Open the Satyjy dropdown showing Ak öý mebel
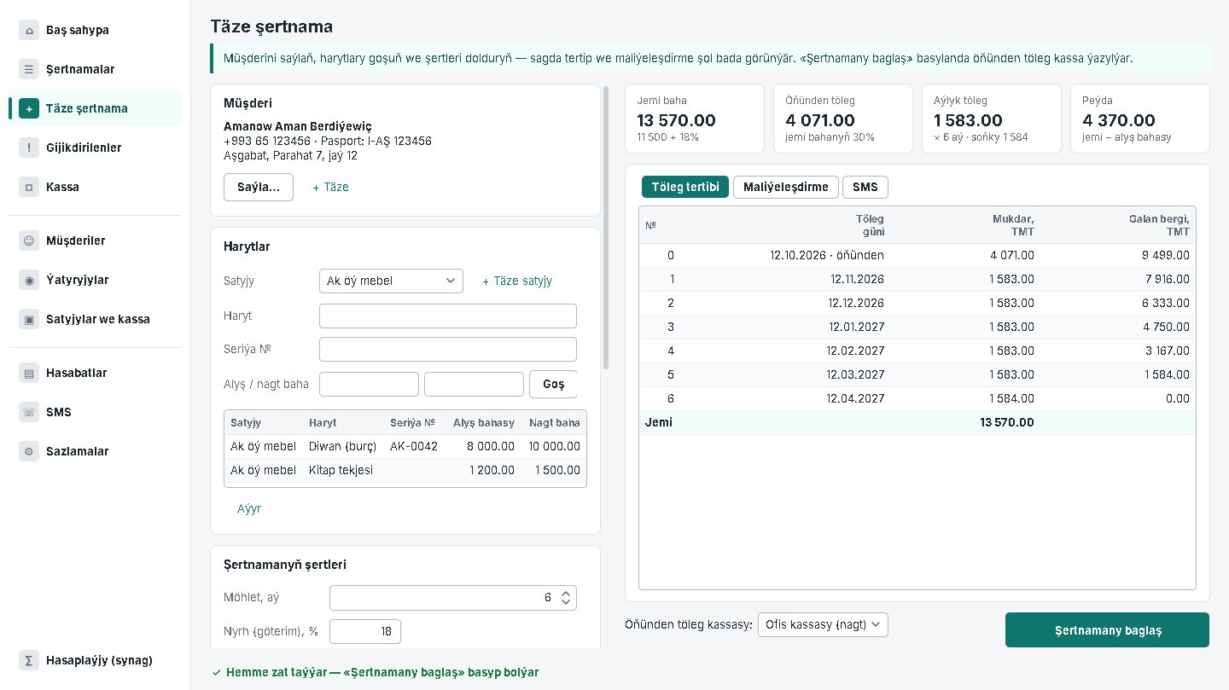 (391, 281)
